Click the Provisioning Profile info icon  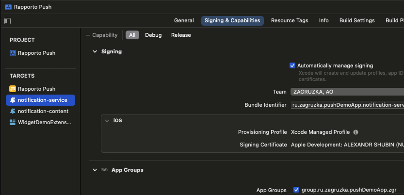[356, 132]
